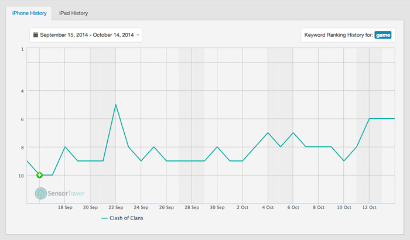Click the '10 Oct' axis label
Screen dimensions: 410x240
[x=344, y=207]
